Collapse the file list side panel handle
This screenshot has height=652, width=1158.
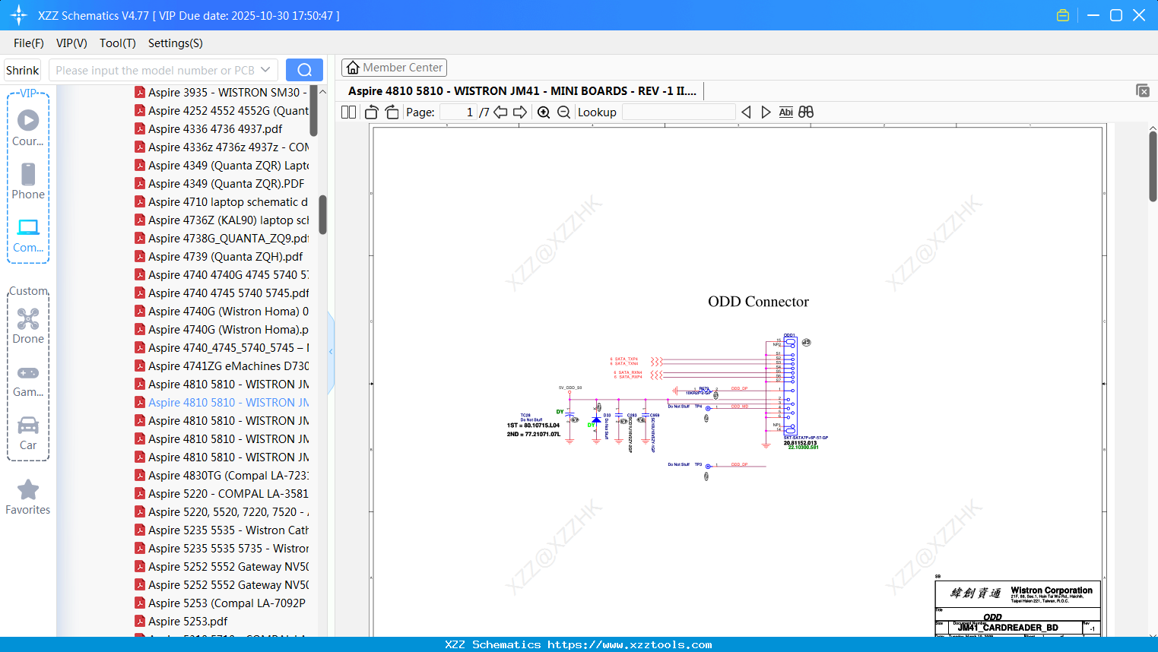(x=331, y=352)
